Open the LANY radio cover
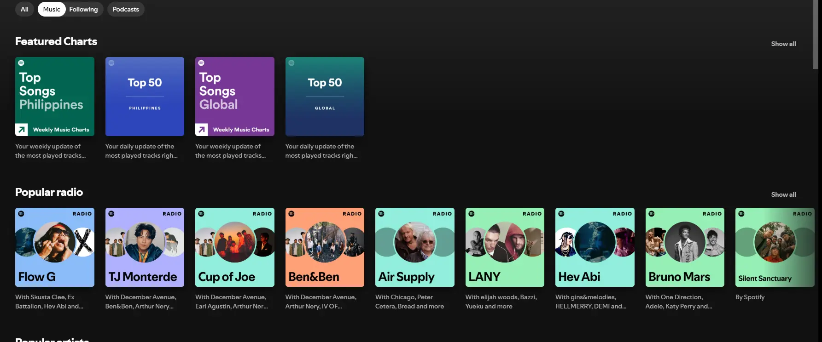This screenshot has height=342, width=822. tap(505, 247)
